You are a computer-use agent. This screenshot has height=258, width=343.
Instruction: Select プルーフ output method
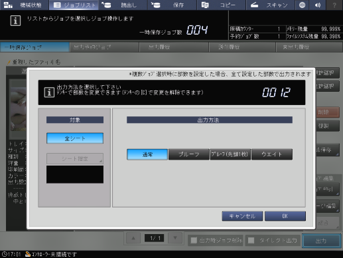188,154
